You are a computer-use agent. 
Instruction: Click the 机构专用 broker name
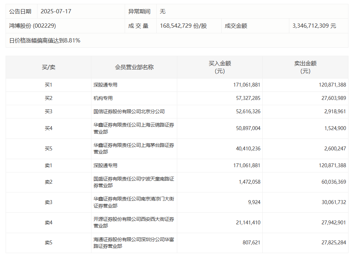(x=103, y=98)
